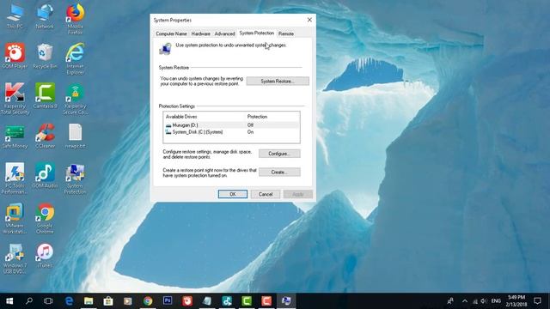Open the taskbar clock and date

516,301
